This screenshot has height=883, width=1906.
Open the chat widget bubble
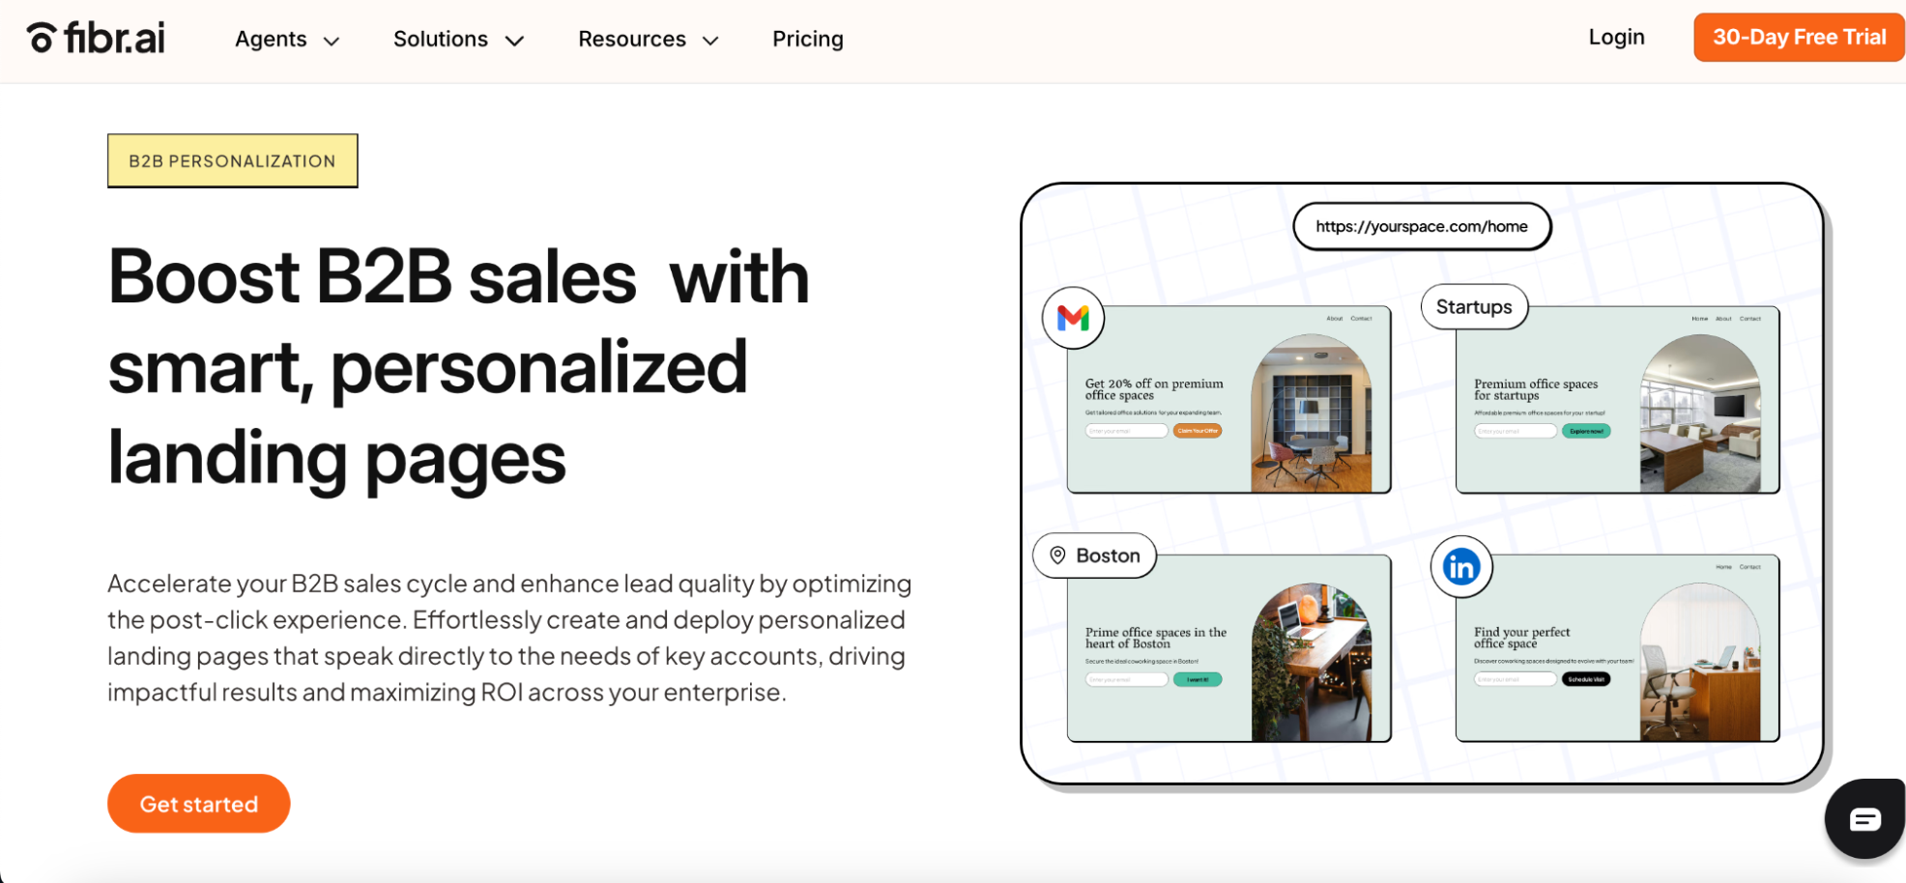pos(1864,819)
